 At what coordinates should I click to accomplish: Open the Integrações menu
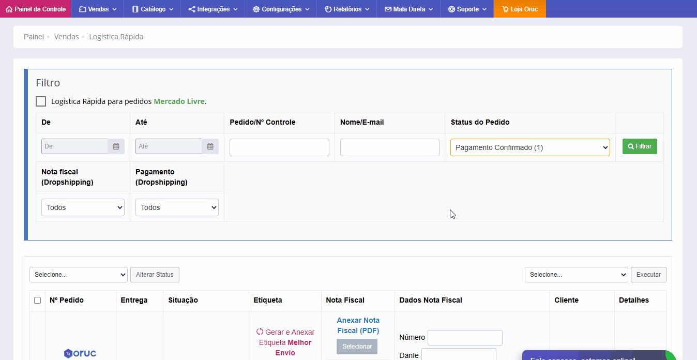[213, 9]
